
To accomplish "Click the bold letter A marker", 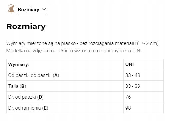I will click(56, 75).
